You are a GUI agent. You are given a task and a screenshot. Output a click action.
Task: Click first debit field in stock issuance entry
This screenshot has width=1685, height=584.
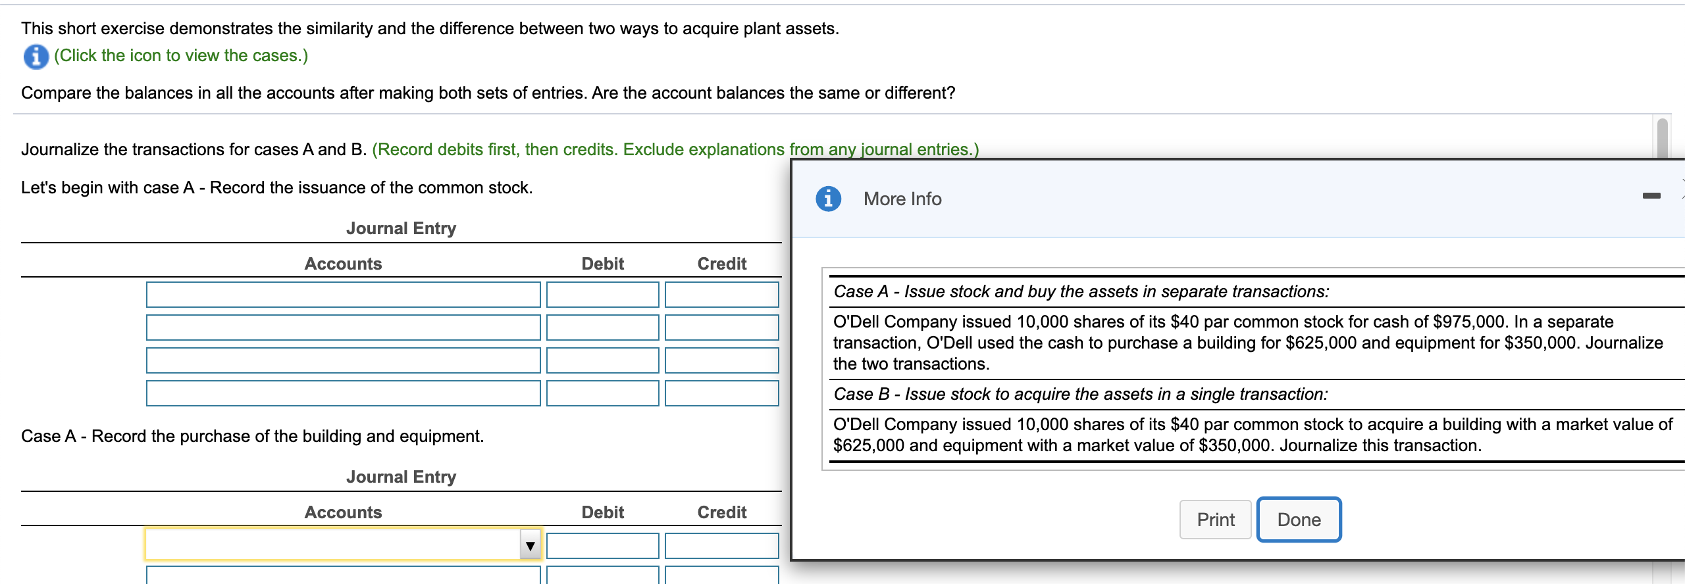coord(602,295)
